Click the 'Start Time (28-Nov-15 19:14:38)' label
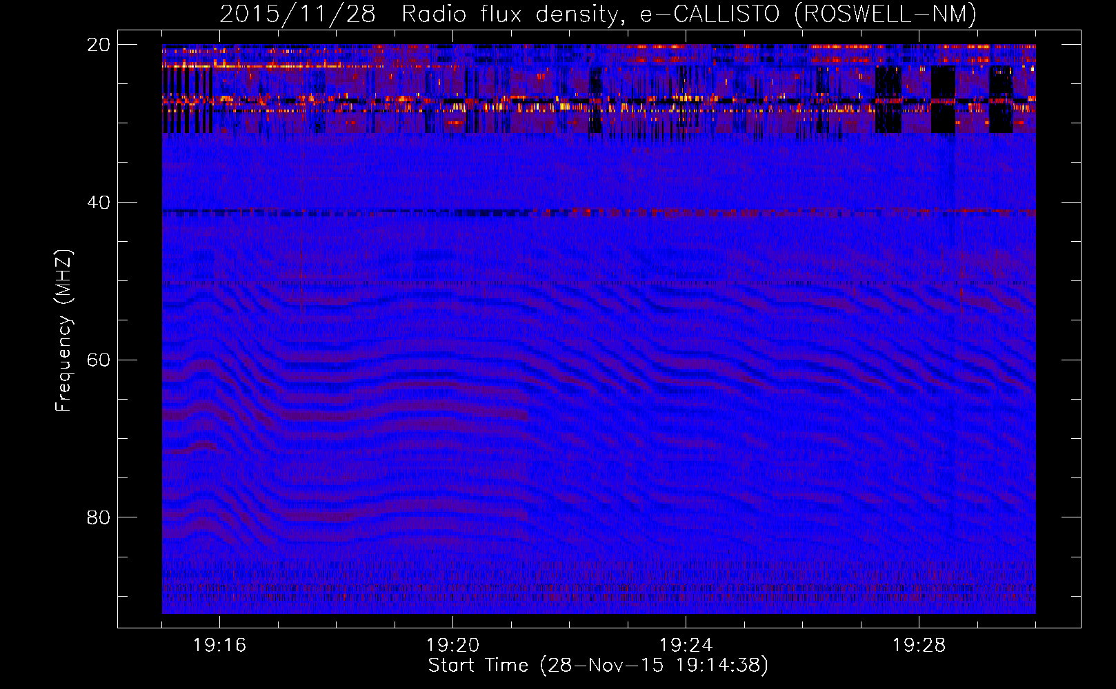 pyautogui.click(x=598, y=666)
